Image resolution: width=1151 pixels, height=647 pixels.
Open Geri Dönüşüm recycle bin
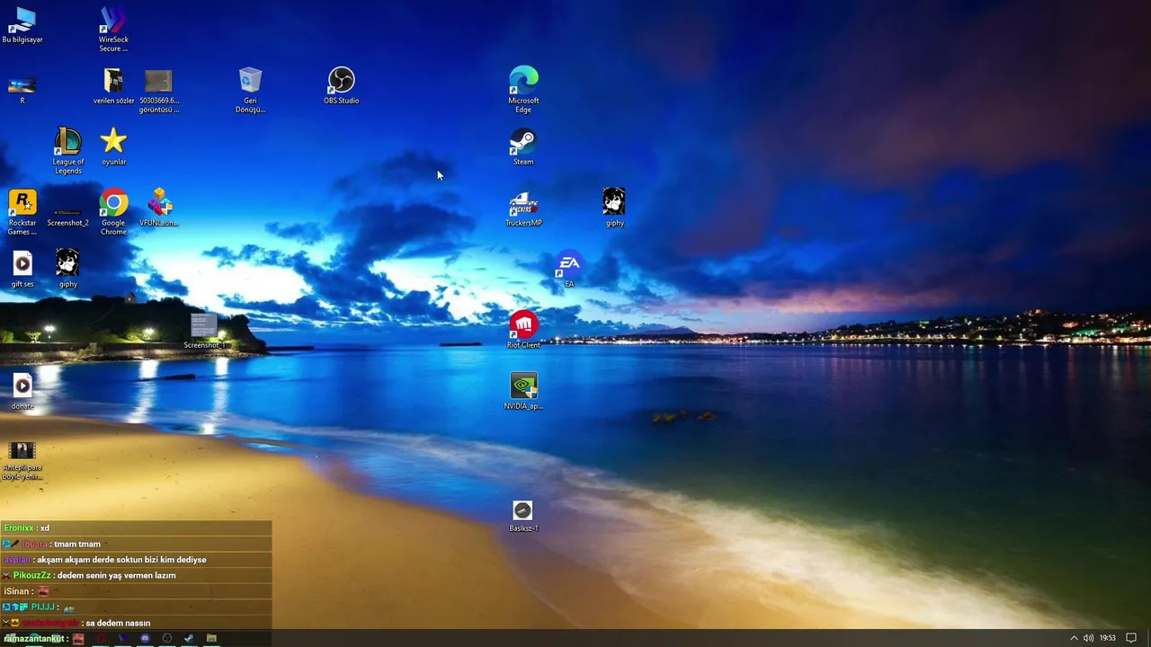251,90
